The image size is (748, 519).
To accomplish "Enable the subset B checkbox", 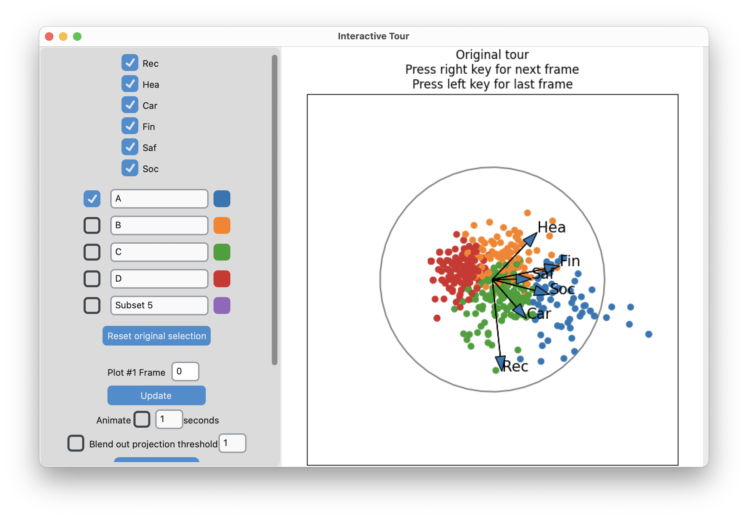I will click(x=92, y=225).
